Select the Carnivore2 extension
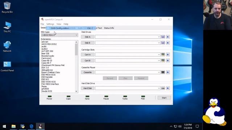 [46, 58]
